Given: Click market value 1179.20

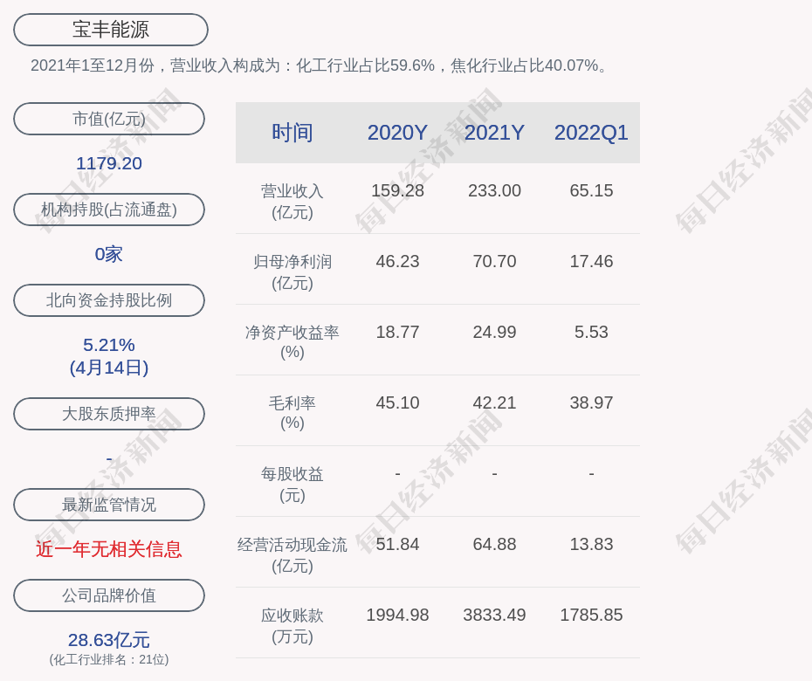Looking at the screenshot, I should point(109,163).
